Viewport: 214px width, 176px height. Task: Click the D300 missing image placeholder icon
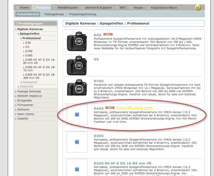click(77, 142)
